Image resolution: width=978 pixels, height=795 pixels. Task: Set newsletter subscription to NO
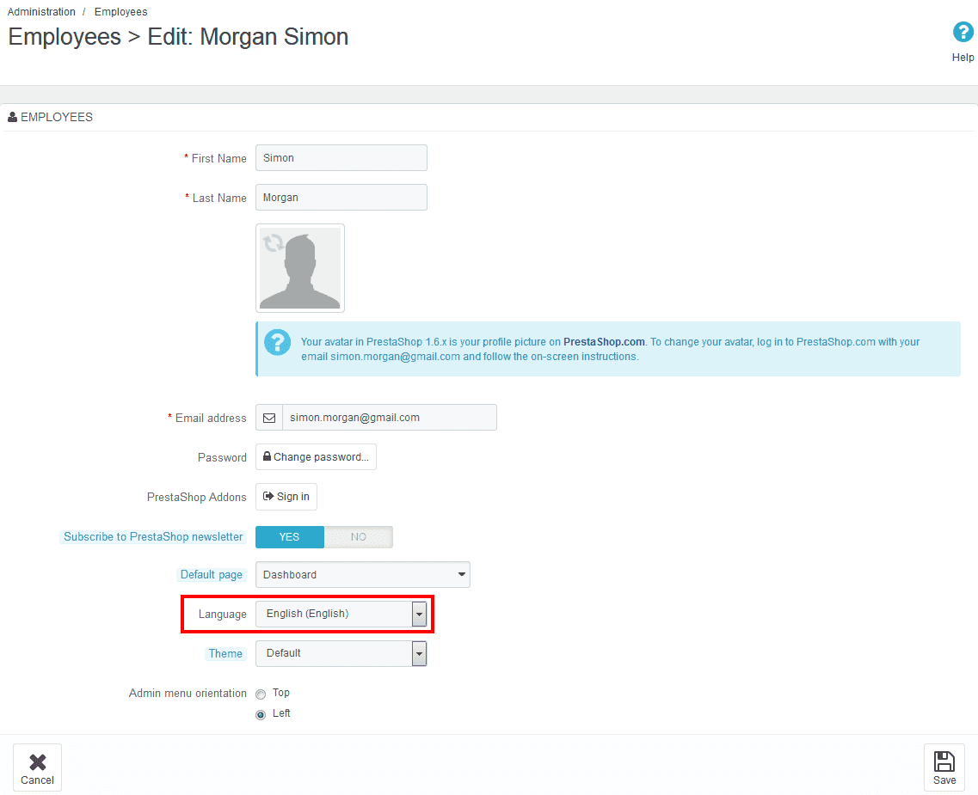359,537
